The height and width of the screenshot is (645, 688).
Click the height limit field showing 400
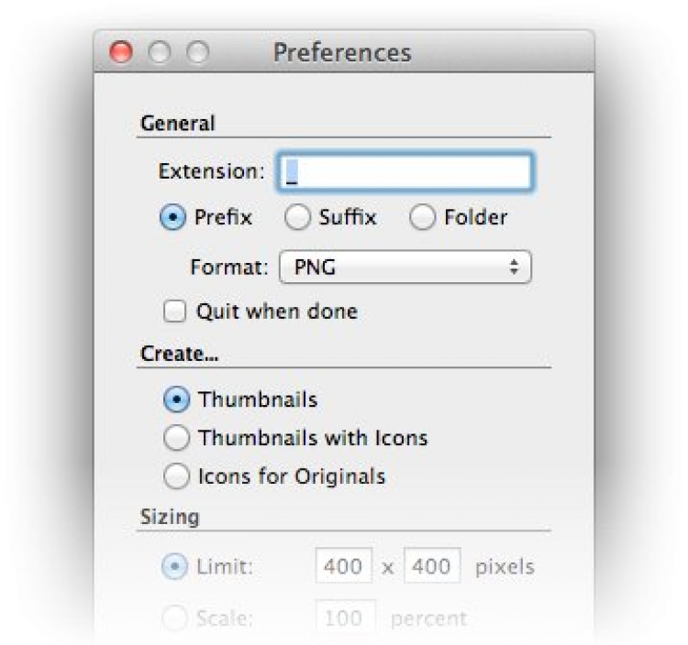click(x=432, y=566)
